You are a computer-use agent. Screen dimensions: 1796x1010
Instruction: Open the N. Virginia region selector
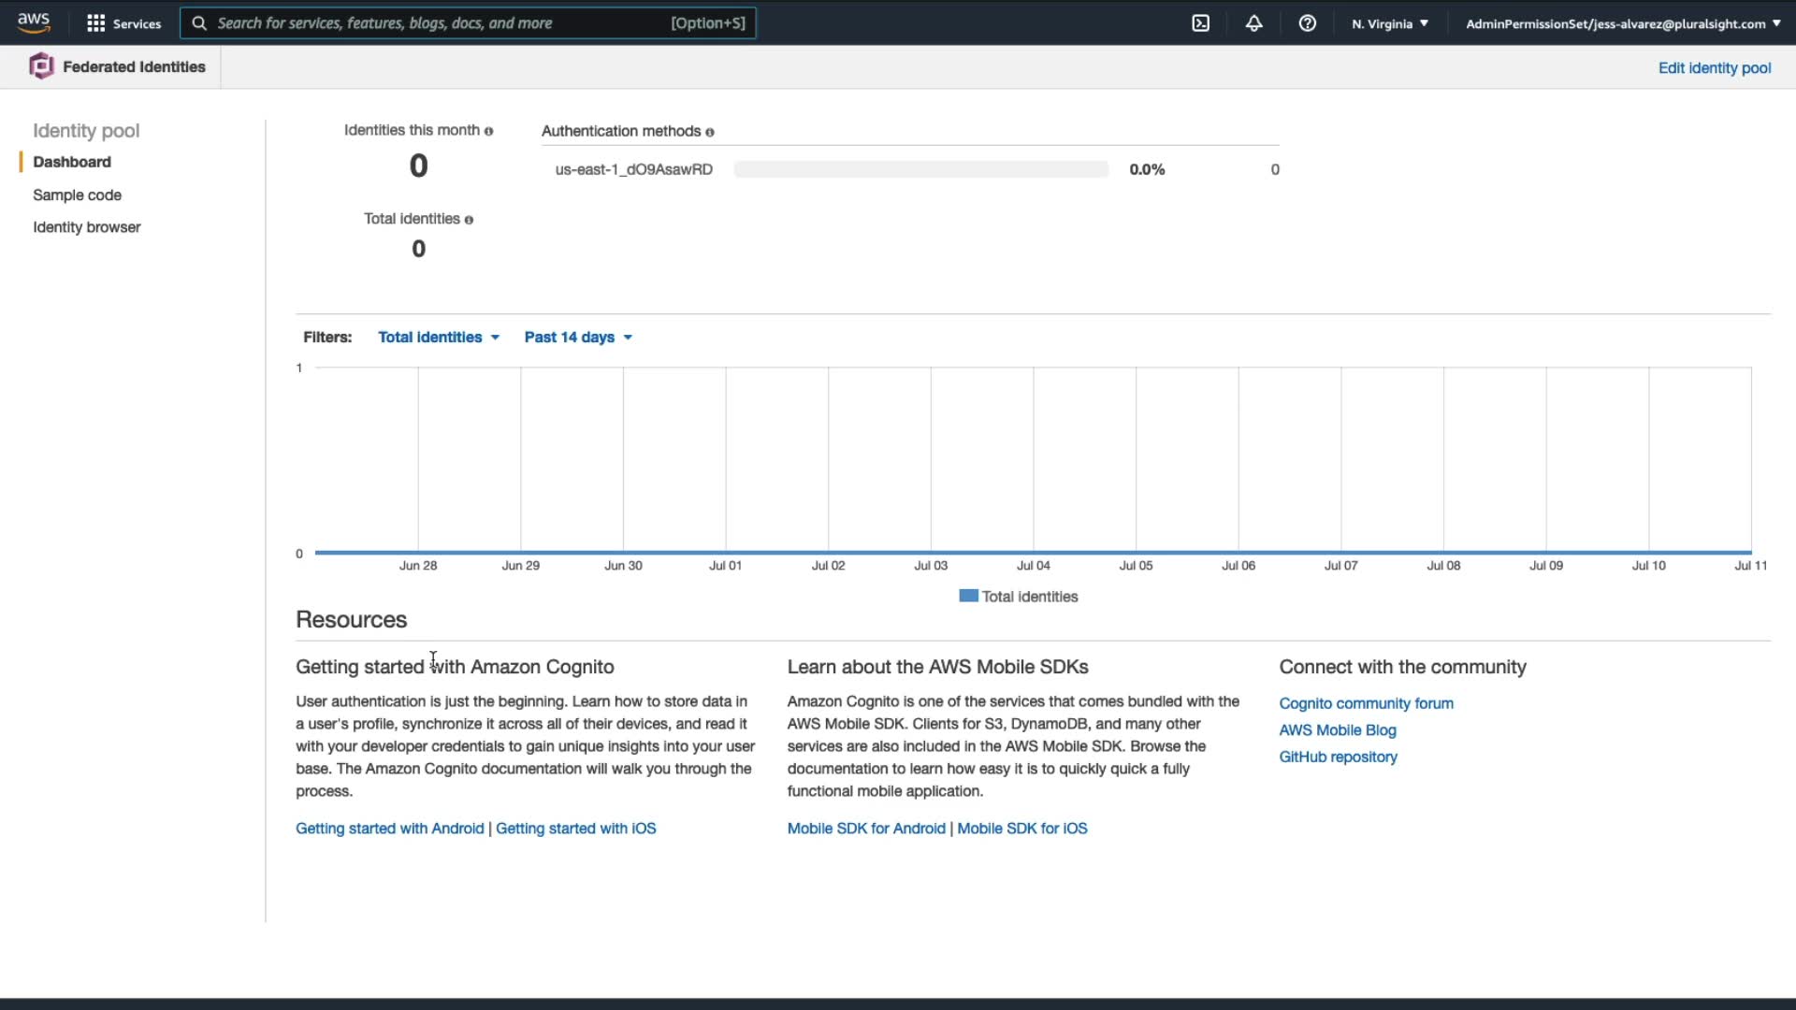(1390, 23)
